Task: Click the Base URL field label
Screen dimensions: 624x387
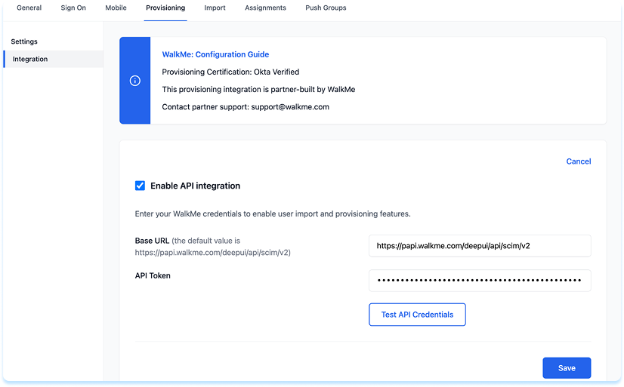Action: [152, 241]
